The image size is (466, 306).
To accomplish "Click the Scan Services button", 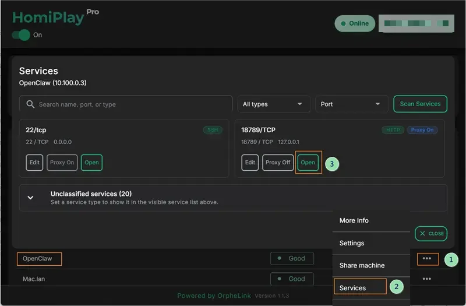I will click(420, 104).
